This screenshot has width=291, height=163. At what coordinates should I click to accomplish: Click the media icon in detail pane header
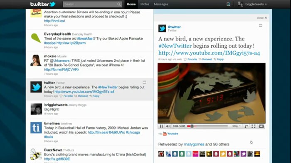pyautogui.click(x=261, y=25)
